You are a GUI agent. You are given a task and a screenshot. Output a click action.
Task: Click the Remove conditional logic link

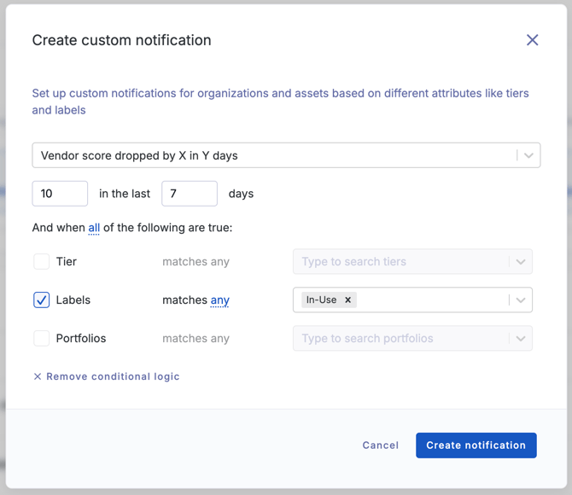(x=113, y=376)
